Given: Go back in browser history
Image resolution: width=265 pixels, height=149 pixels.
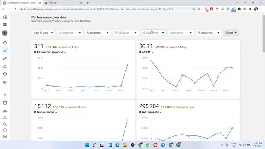Looking at the screenshot, I should coord(4,9).
